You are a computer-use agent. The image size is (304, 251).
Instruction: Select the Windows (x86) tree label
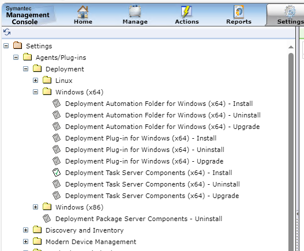[79, 207]
